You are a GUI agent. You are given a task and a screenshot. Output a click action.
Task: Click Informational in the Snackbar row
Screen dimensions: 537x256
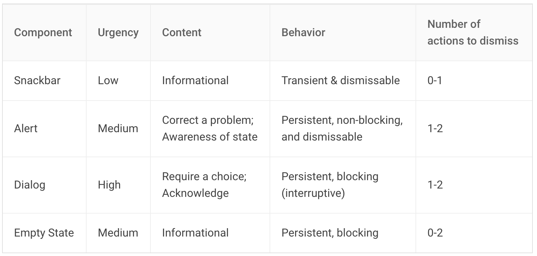pos(195,80)
